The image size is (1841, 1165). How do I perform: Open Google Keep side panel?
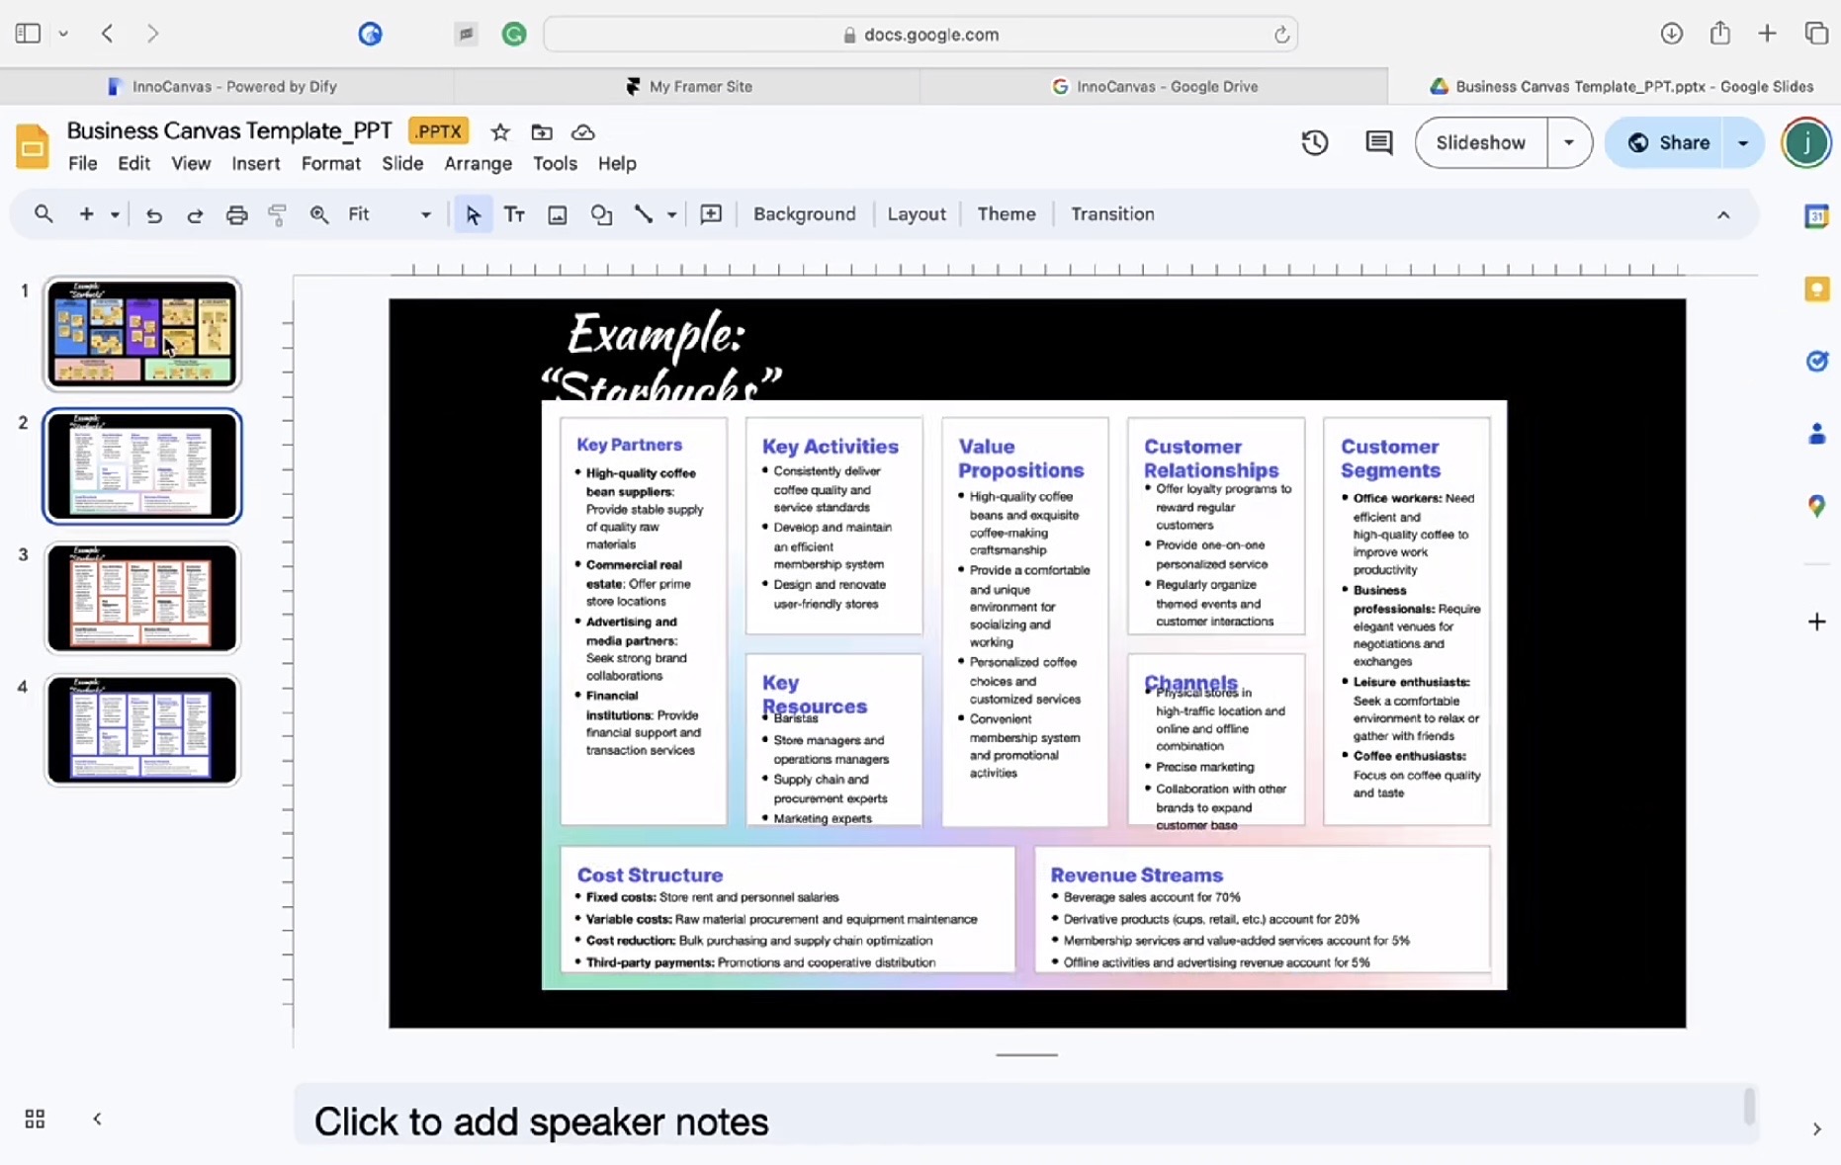(1816, 289)
